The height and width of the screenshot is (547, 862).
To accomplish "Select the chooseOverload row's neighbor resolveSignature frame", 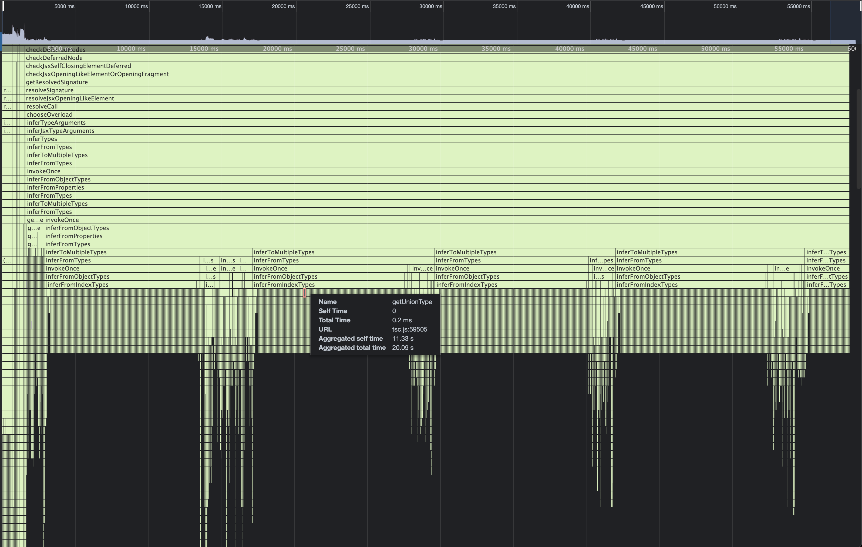I will click(x=50, y=90).
